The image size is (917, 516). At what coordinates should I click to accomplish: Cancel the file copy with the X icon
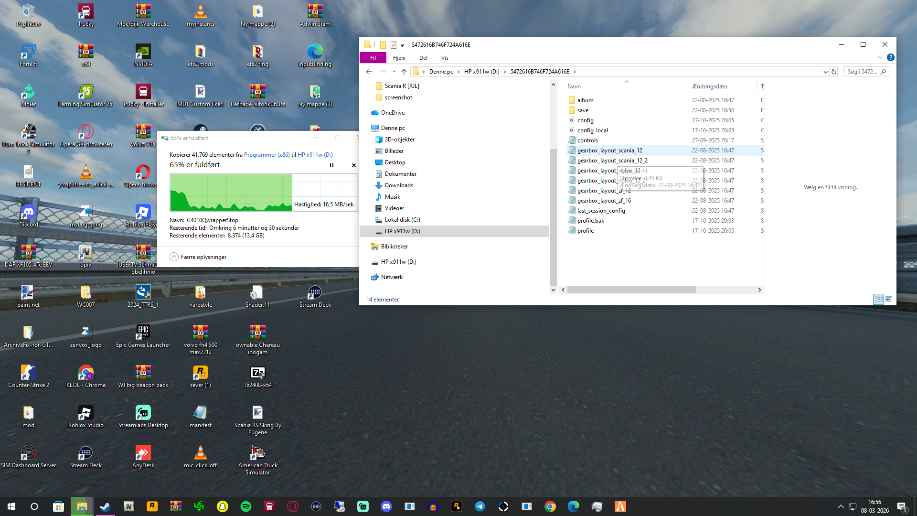point(354,165)
